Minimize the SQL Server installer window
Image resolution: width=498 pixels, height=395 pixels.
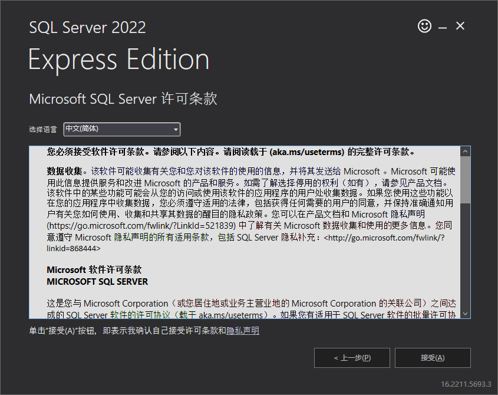coord(443,28)
